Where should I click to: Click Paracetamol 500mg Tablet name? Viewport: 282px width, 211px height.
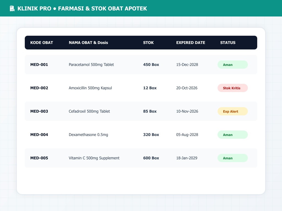click(x=91, y=65)
